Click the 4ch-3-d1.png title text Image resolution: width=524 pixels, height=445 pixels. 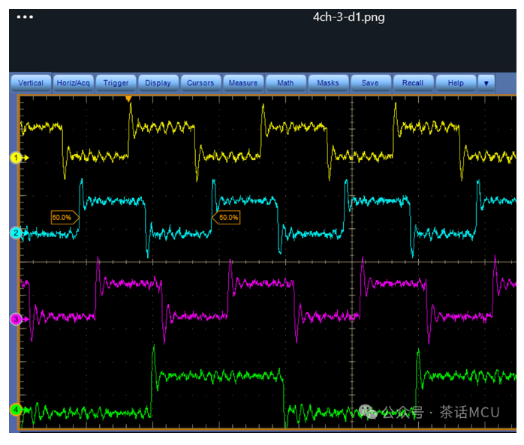pyautogui.click(x=348, y=17)
